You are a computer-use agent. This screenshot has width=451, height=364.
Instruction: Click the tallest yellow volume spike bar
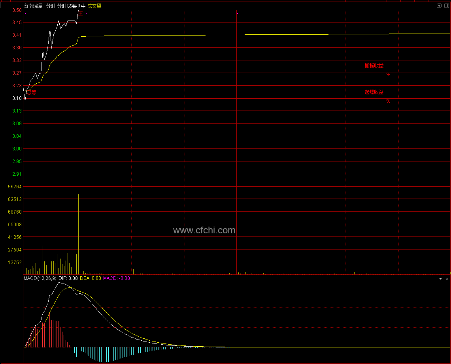coord(78,234)
